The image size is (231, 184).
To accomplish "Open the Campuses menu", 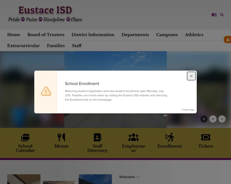I will pos(167,34).
